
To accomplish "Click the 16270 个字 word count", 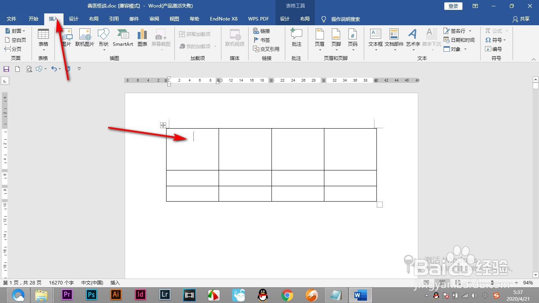I will point(61,282).
